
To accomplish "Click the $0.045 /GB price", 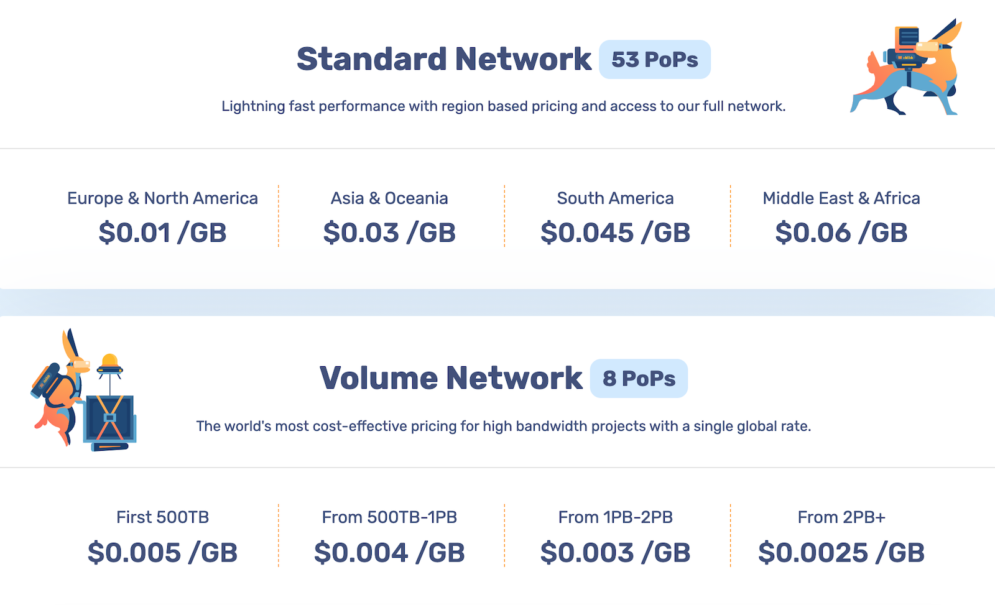I will tap(615, 233).
